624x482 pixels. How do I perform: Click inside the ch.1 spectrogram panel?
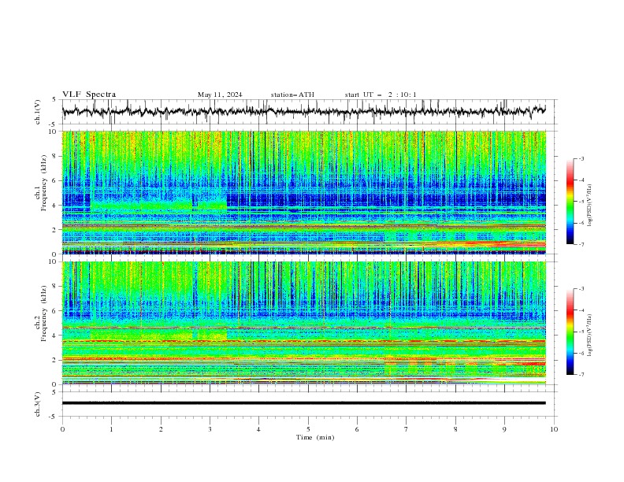(x=303, y=192)
